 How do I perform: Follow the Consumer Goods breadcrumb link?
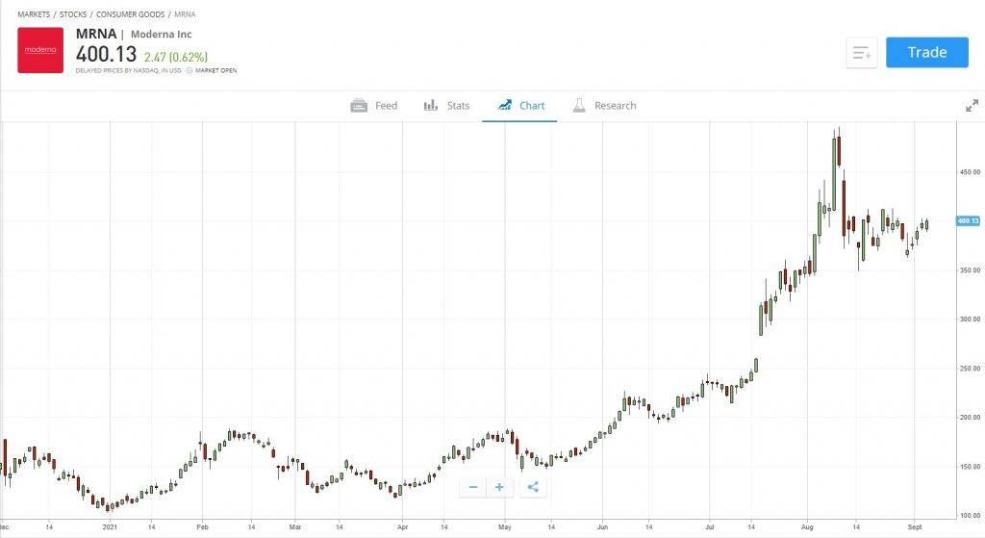[x=128, y=15]
